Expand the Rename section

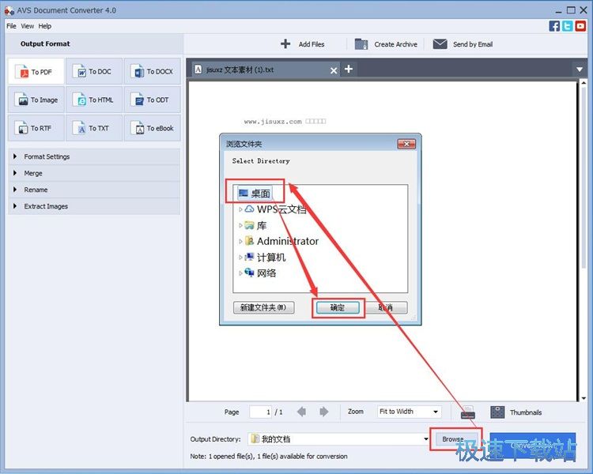[x=94, y=190]
